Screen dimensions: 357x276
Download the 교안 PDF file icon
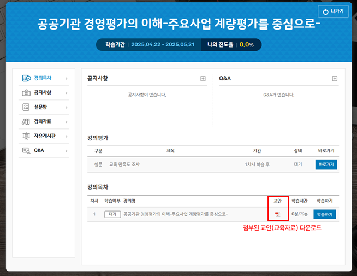(x=278, y=214)
